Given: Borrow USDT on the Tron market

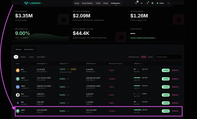Looking at the screenshot, I should 175,111.
